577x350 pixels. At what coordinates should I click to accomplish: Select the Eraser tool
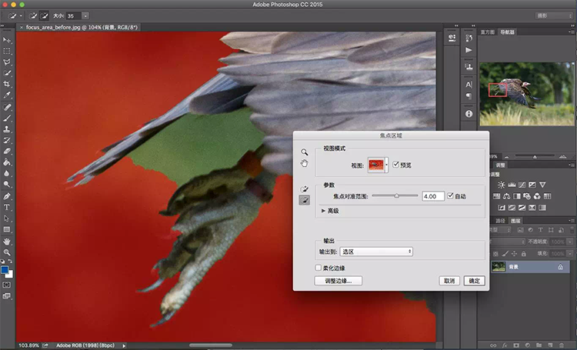(x=7, y=152)
